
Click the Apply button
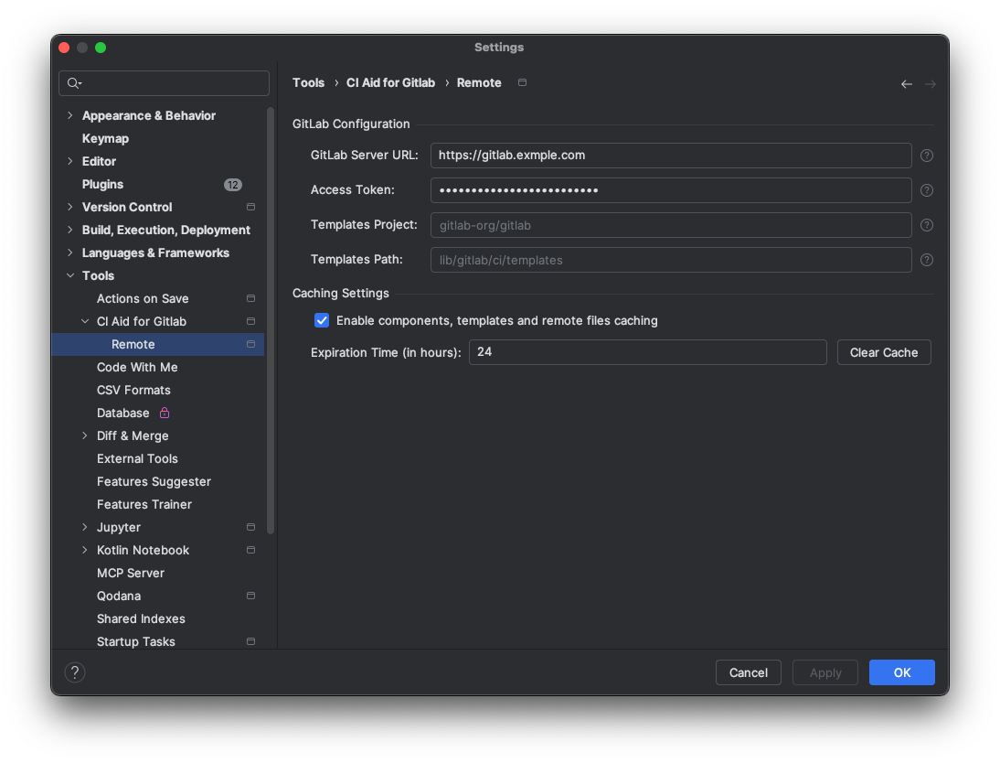coord(825,672)
